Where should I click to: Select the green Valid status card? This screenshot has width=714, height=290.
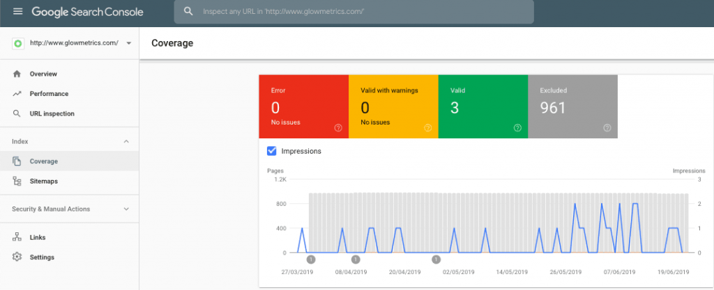pyautogui.click(x=483, y=106)
